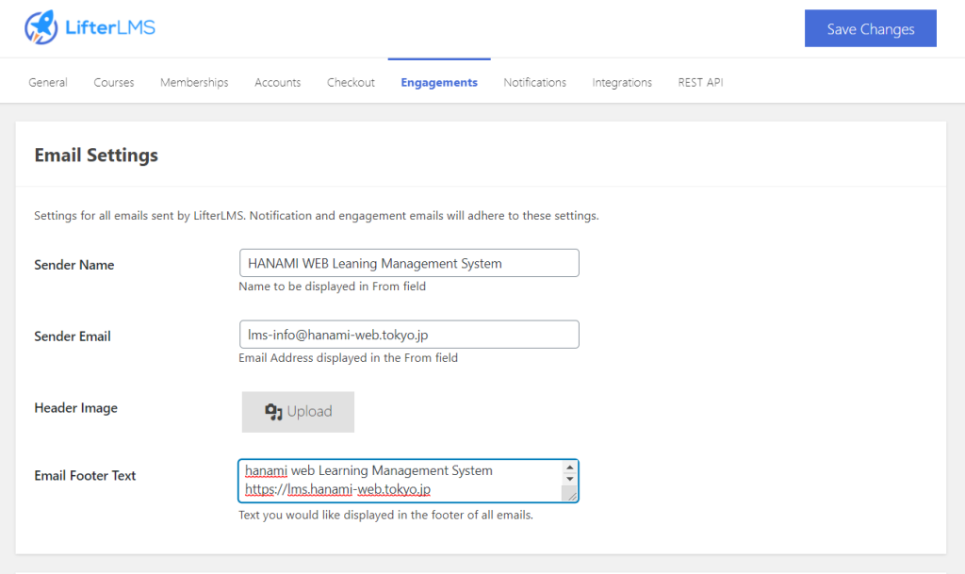The height and width of the screenshot is (574, 965).
Task: Click the Email Settings heading
Action: (96, 155)
